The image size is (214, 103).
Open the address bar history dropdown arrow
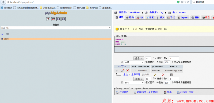point(185,2)
